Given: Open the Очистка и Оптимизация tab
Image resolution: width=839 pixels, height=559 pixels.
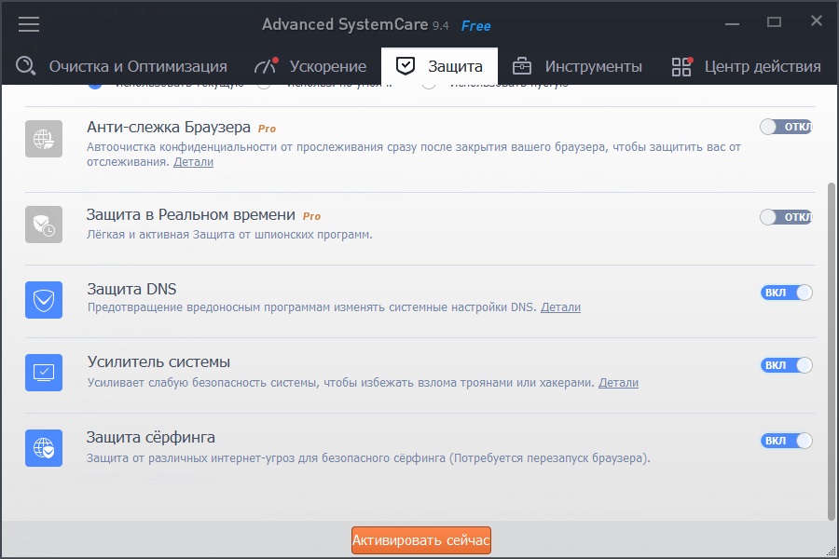Looking at the screenshot, I should click(122, 66).
